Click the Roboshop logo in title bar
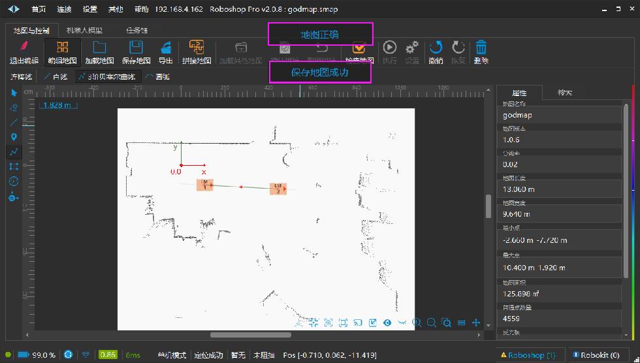This screenshot has width=640, height=363. click(x=14, y=9)
